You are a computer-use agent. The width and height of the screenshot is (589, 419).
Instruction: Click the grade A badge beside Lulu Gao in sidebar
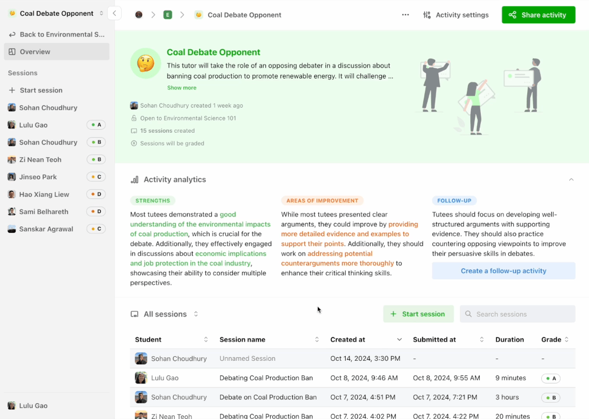click(x=96, y=125)
